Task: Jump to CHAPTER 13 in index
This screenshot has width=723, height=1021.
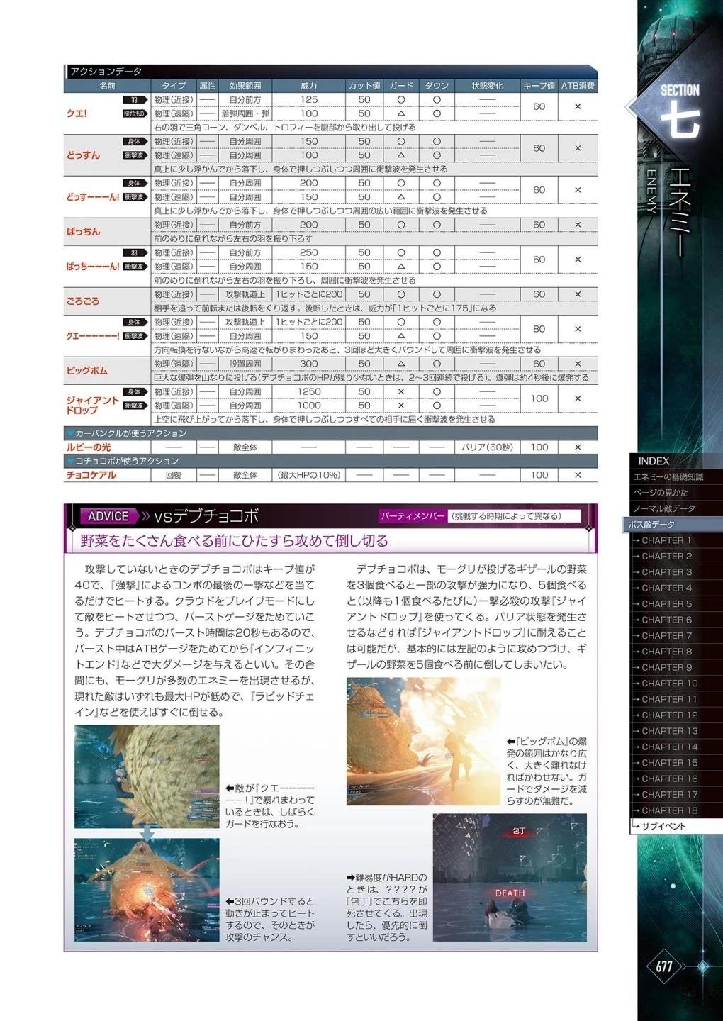Action: click(x=669, y=731)
